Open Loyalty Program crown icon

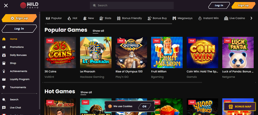click(4, 79)
